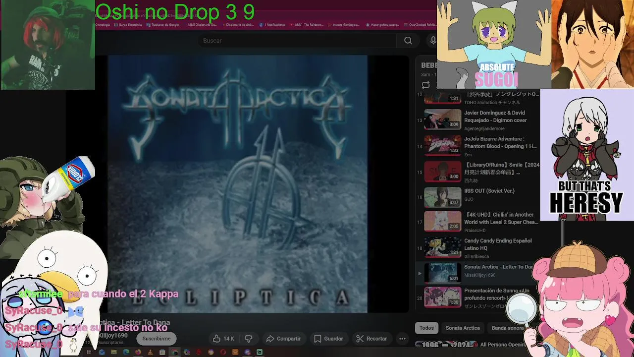
Task: Open Firefox icon in taskbar
Action: pos(138,352)
